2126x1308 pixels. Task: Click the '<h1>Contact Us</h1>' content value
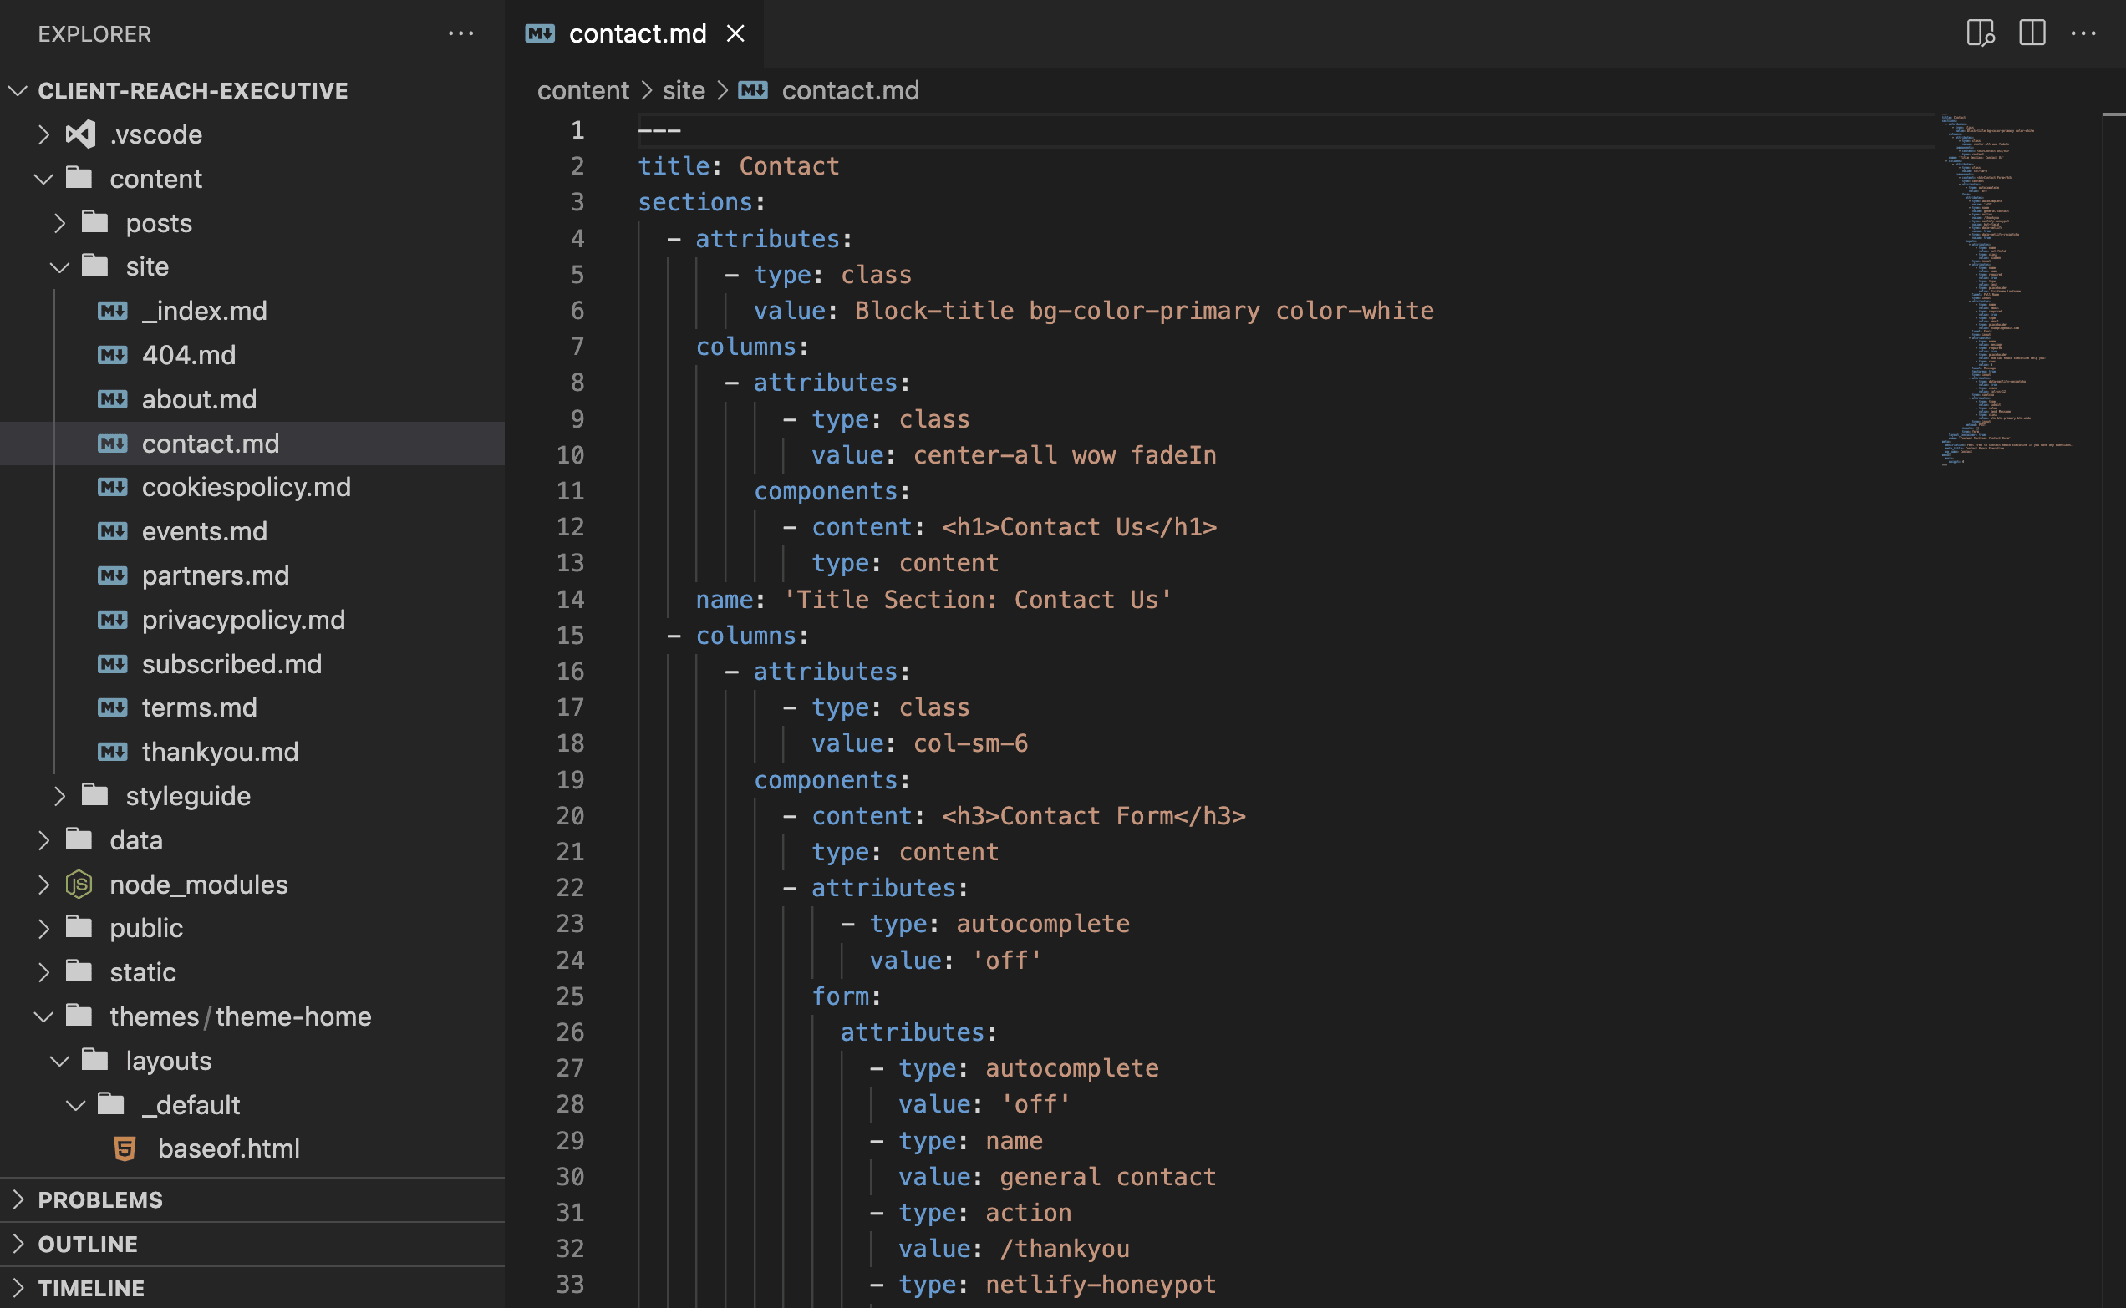pyautogui.click(x=1079, y=527)
